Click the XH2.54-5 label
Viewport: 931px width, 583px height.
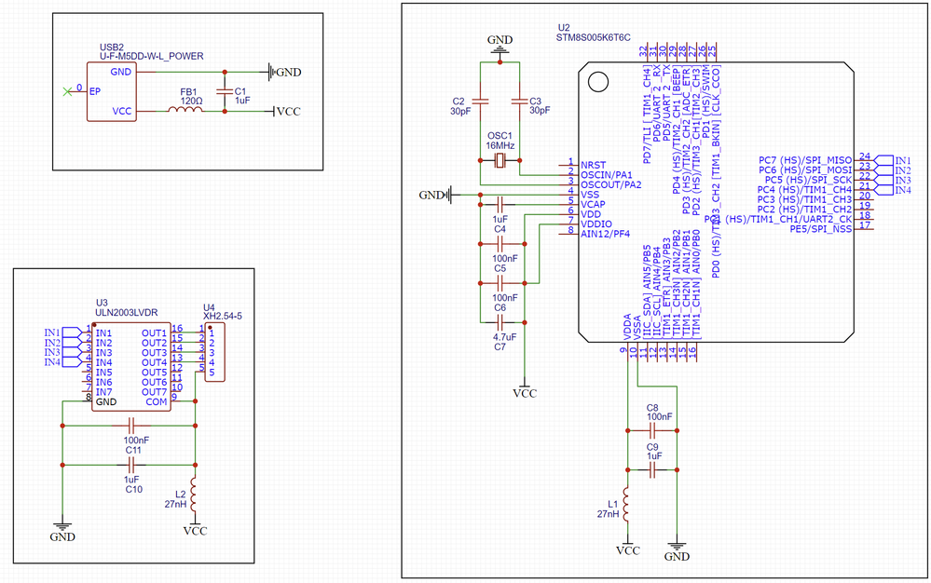(x=223, y=317)
